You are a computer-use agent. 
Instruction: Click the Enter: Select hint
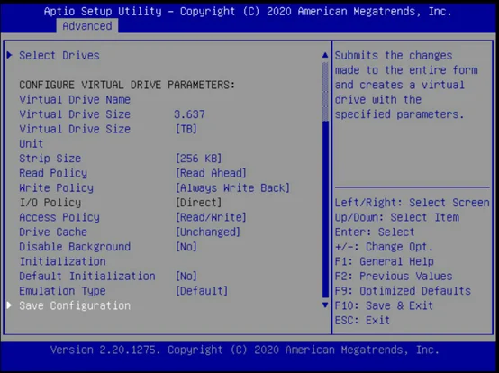(x=375, y=232)
